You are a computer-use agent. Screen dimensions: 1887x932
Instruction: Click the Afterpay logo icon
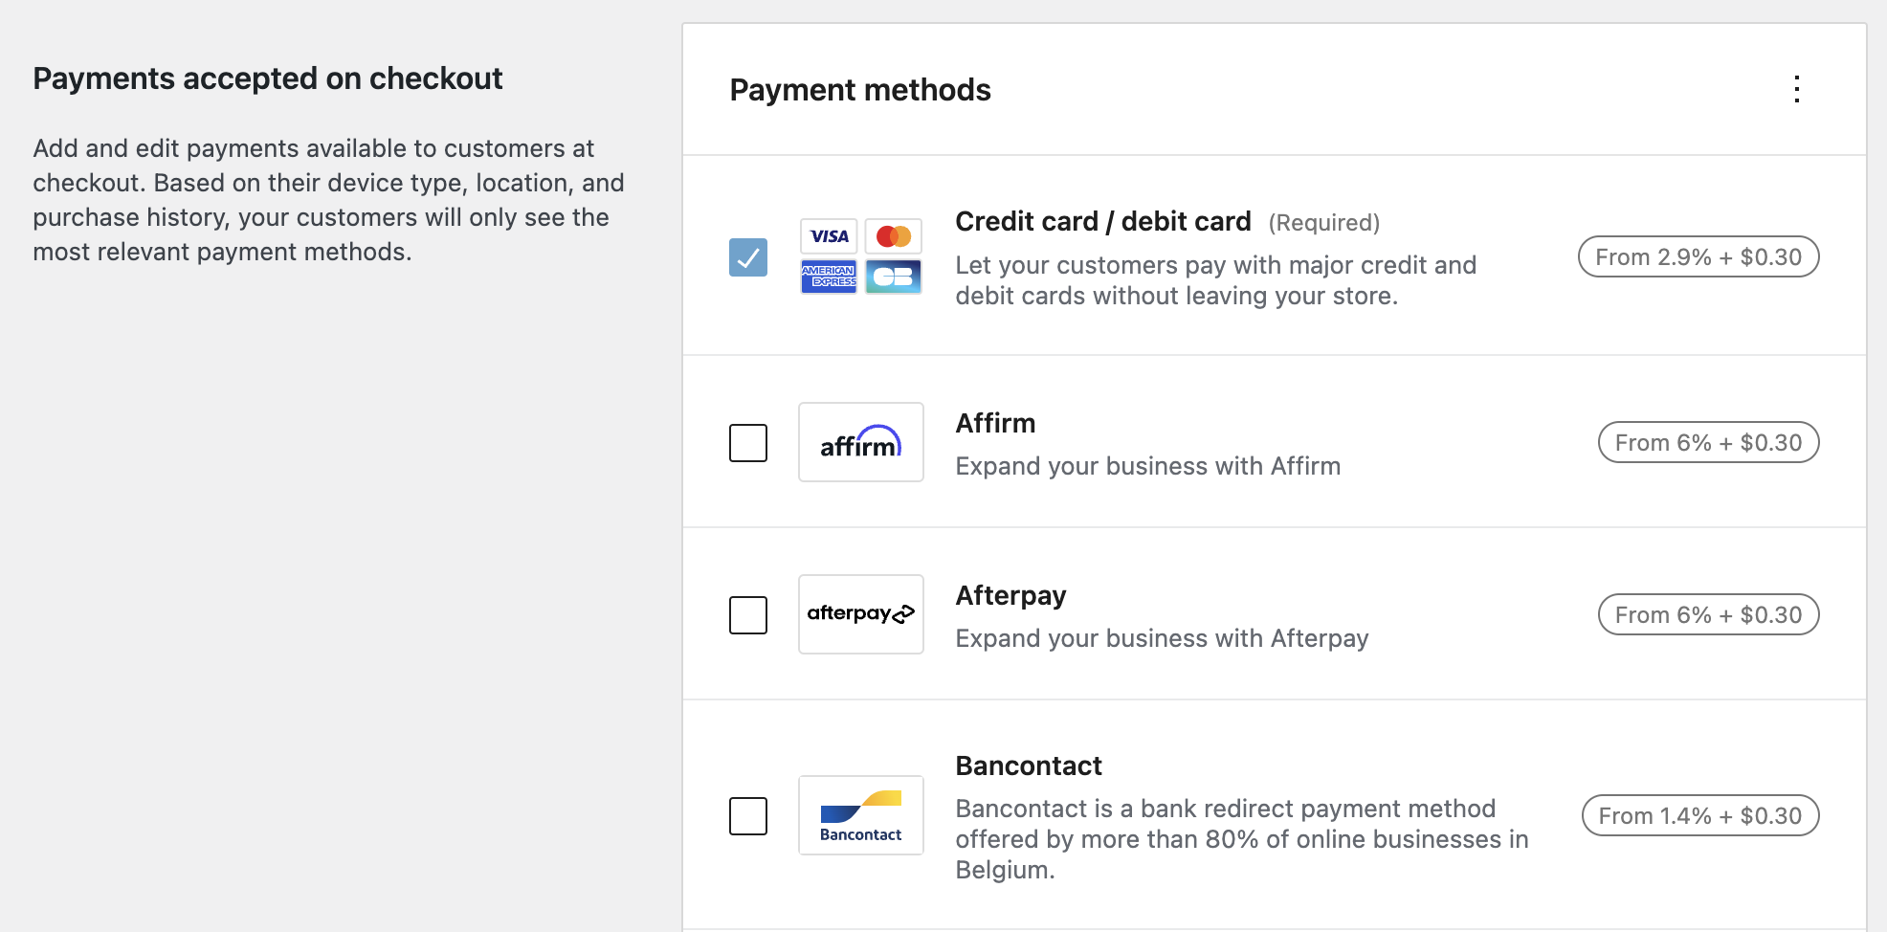click(861, 614)
